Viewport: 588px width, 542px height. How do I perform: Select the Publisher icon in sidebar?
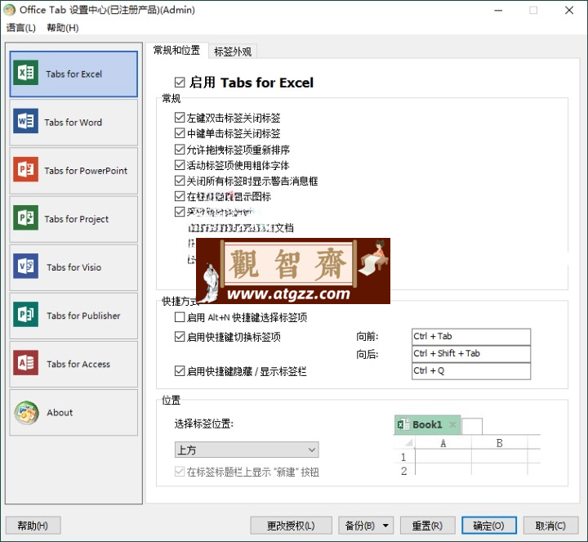pos(25,314)
